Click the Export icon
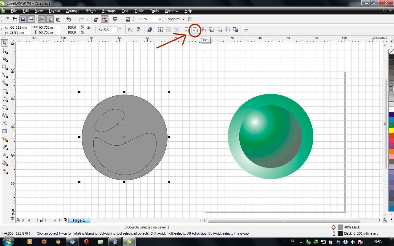 pyautogui.click(x=105, y=19)
